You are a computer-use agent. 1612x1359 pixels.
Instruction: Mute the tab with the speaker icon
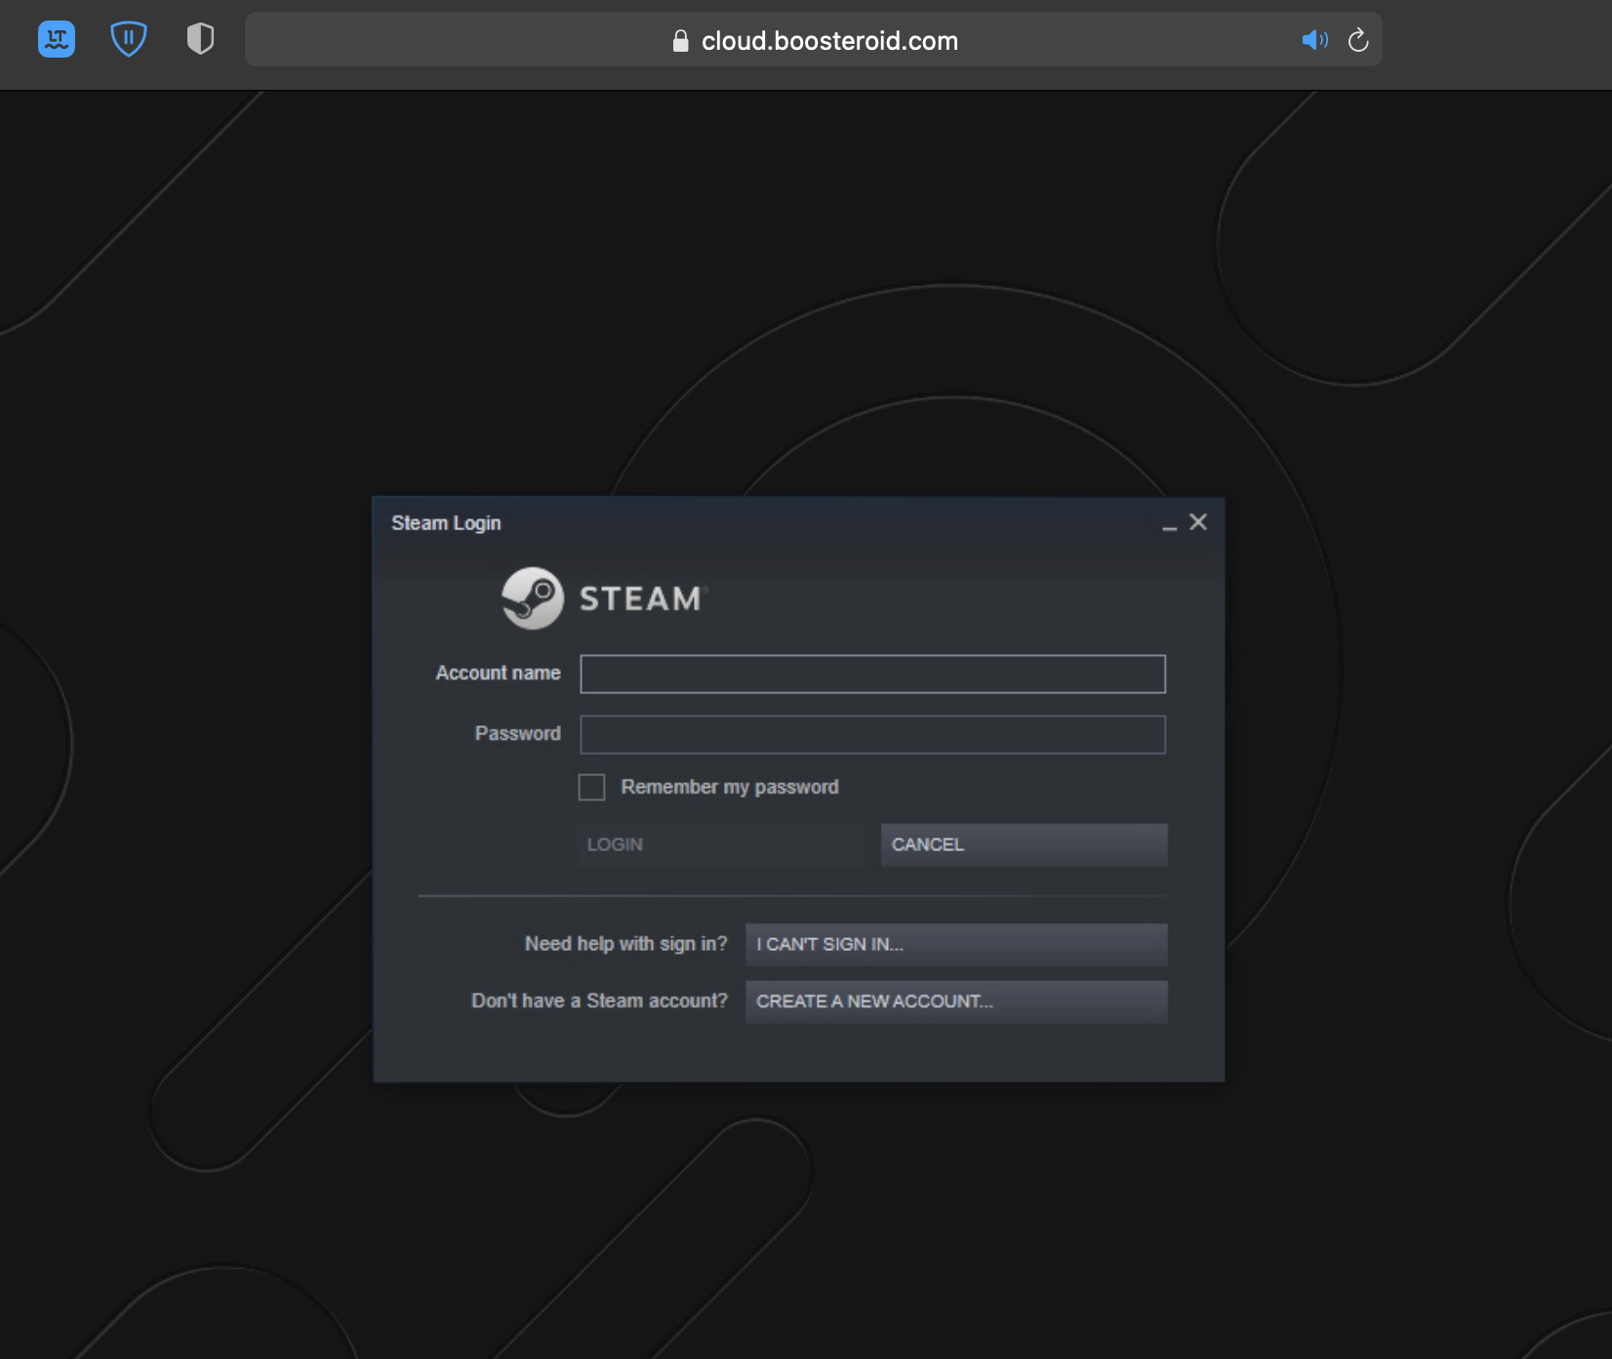pyautogui.click(x=1314, y=40)
